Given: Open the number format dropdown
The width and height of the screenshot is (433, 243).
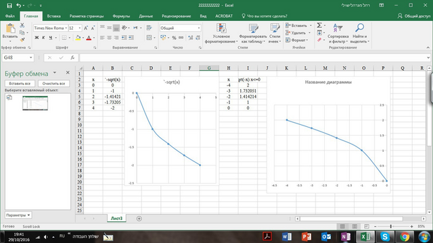Looking at the screenshot, I should tap(198, 28).
